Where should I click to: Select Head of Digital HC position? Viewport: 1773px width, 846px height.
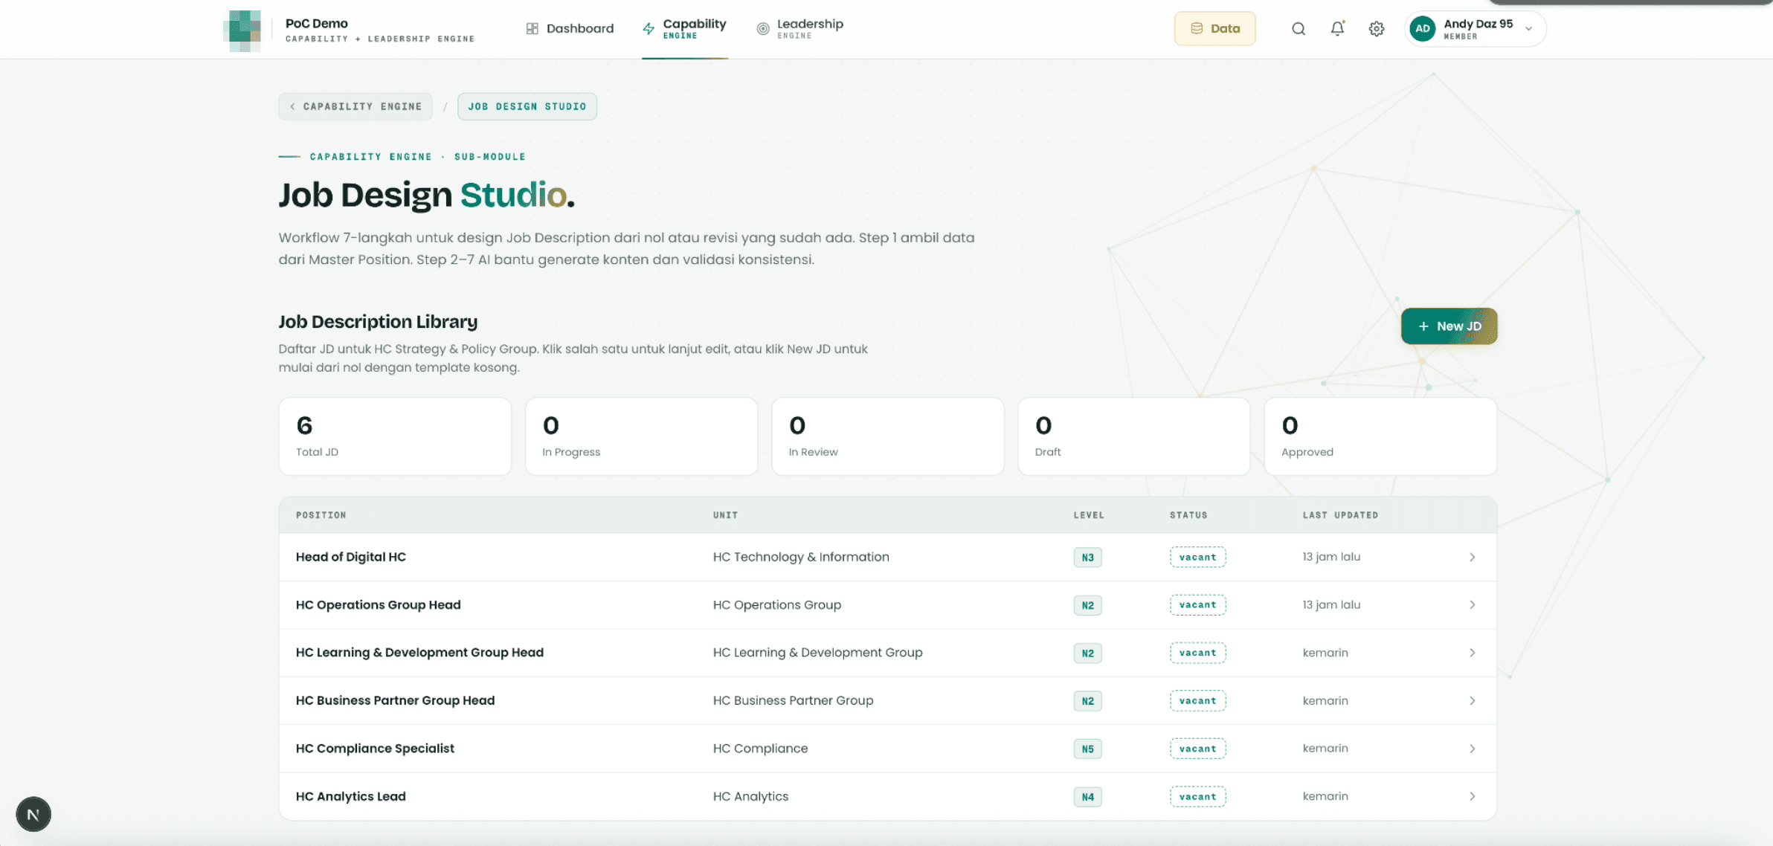tap(351, 557)
